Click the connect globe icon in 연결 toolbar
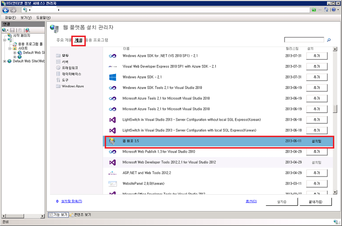342x226 pixels. tap(4, 30)
